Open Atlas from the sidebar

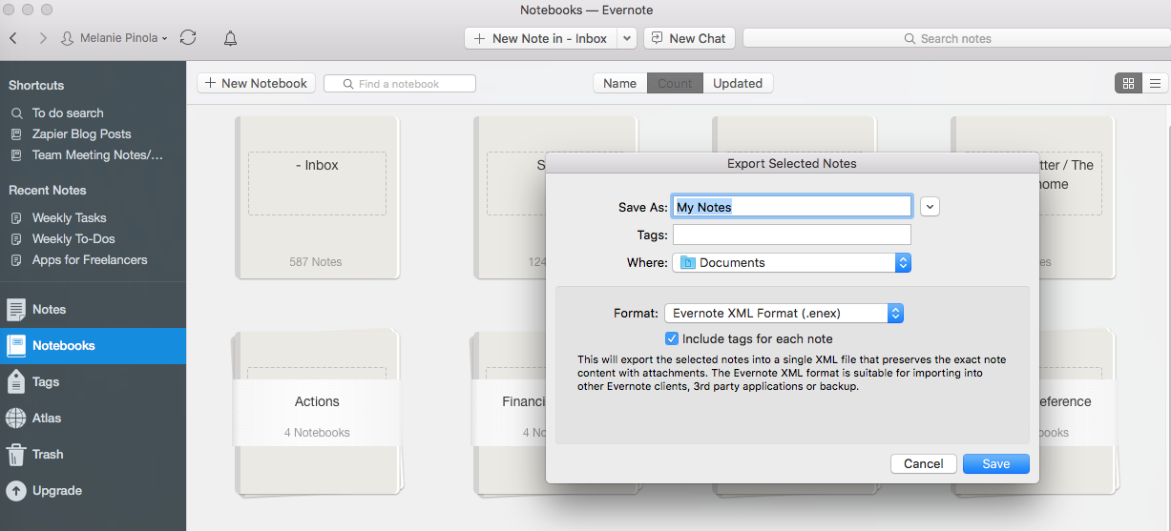pyautogui.click(x=46, y=418)
